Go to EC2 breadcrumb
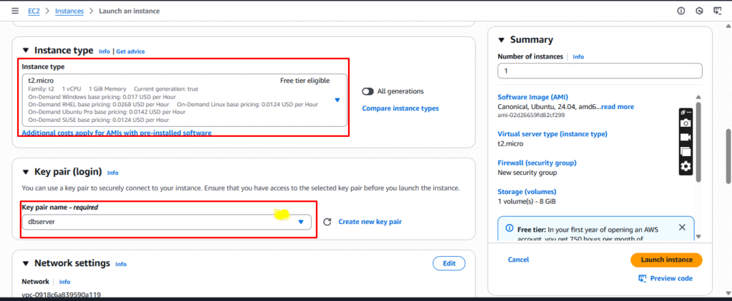The image size is (732, 301). pyautogui.click(x=34, y=11)
